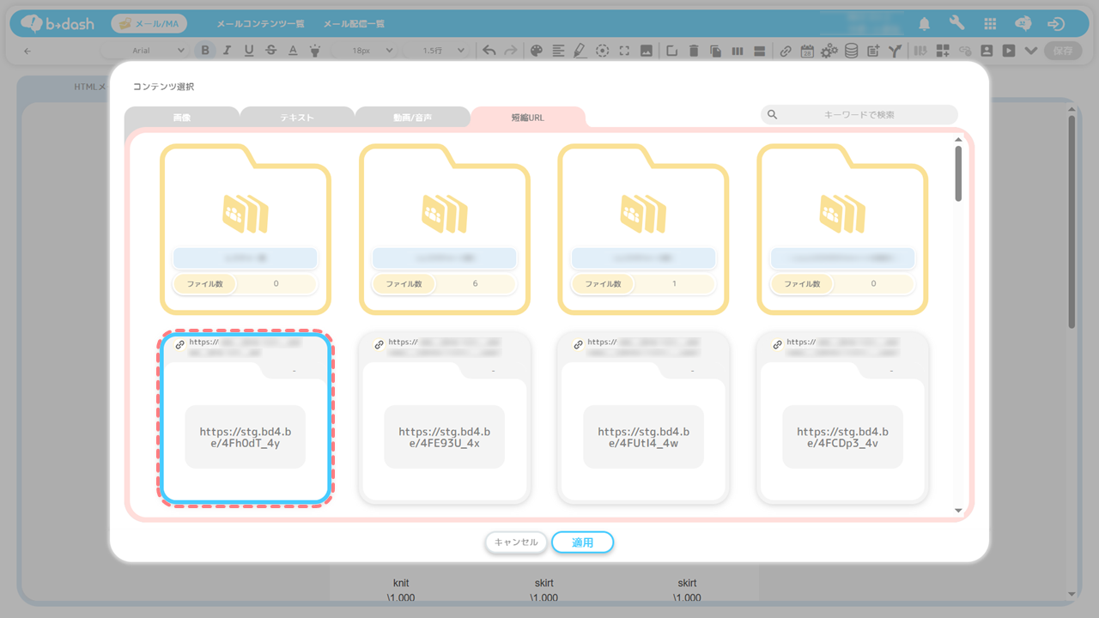
Task: Click the branch split icon in toolbar
Action: pyautogui.click(x=895, y=51)
